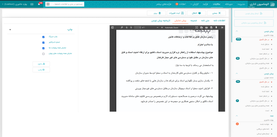The height and width of the screenshot is (137, 277).
Task: Click the print icon in PDF toolbar
Action: (x=206, y=28)
